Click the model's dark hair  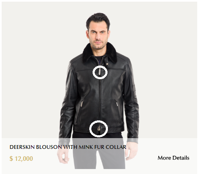click(98, 19)
